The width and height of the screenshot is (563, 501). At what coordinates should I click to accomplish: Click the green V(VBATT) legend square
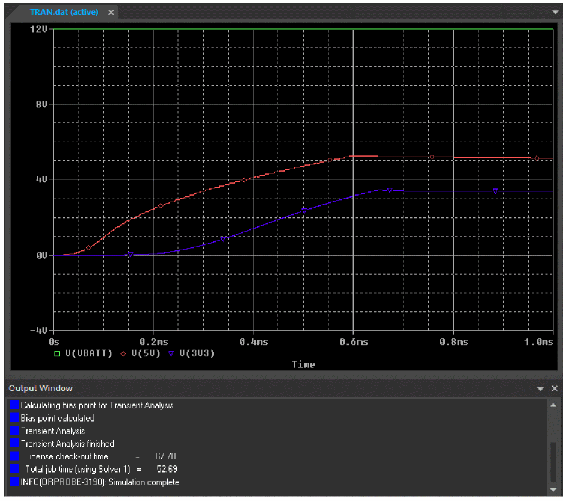(x=57, y=354)
